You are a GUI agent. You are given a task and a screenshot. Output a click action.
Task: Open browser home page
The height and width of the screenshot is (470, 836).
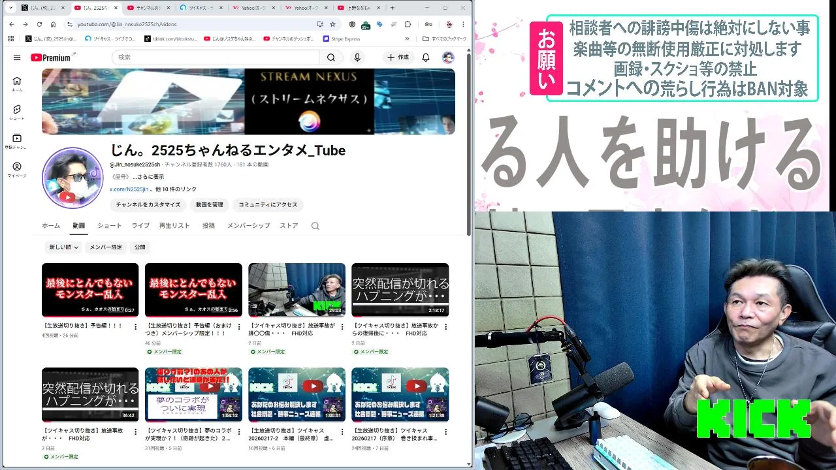53,24
